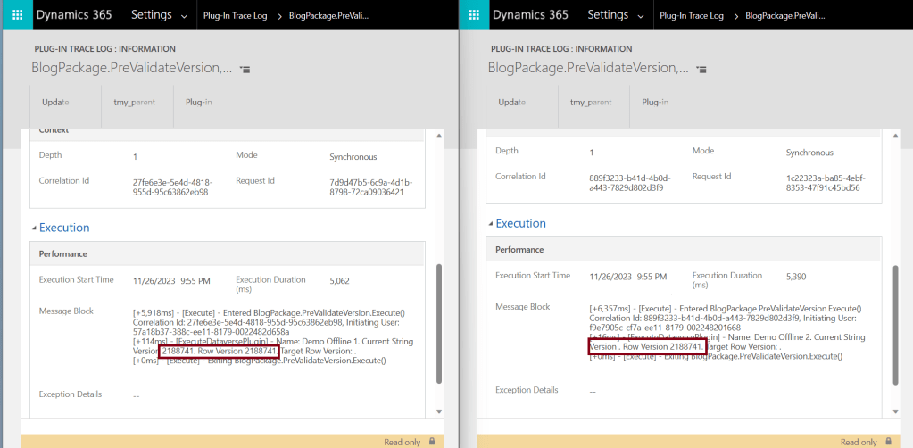The height and width of the screenshot is (448, 913).
Task: Click Synchronous mode value in left window
Action: pyautogui.click(x=353, y=157)
